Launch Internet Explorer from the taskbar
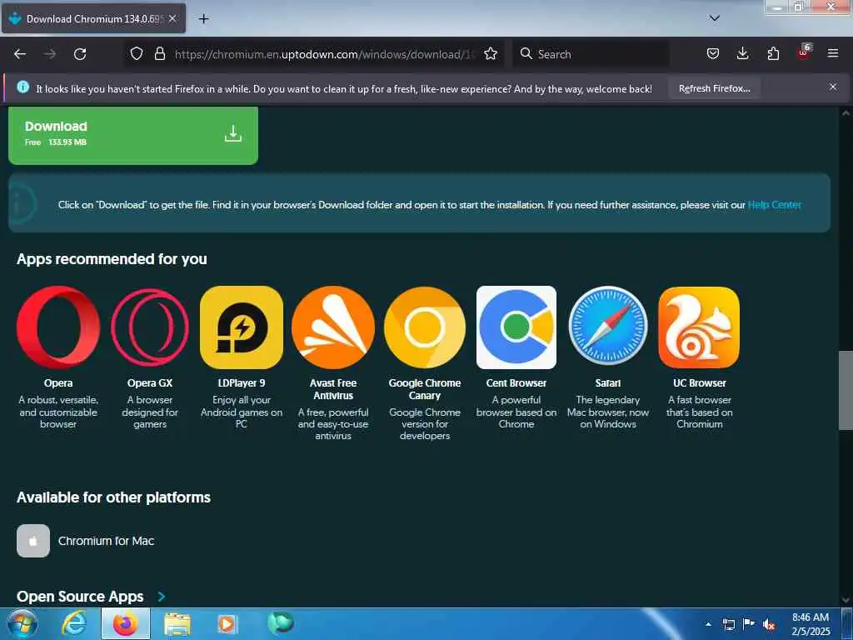853x640 pixels. 73,624
